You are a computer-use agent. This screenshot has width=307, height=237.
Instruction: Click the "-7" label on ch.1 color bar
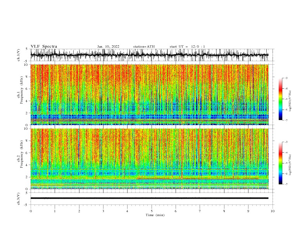pyautogui.click(x=286, y=120)
